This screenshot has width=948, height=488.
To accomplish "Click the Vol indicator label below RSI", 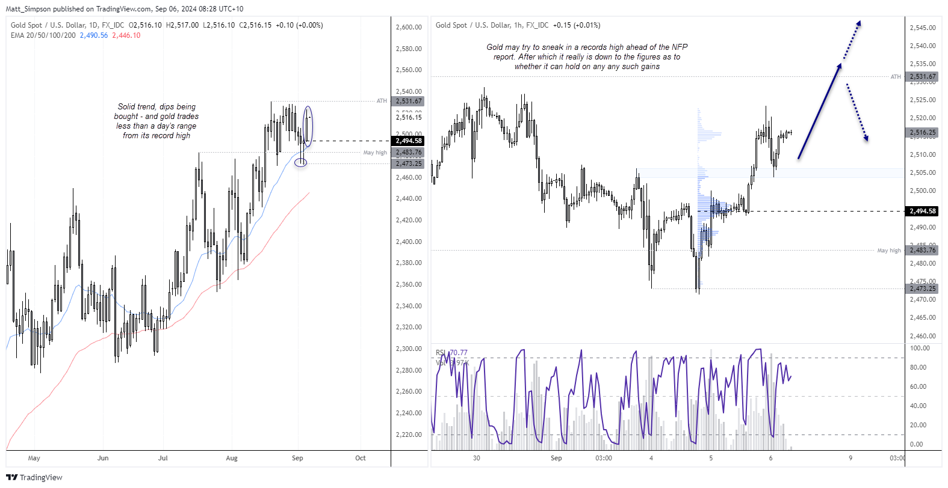I will 452,362.
